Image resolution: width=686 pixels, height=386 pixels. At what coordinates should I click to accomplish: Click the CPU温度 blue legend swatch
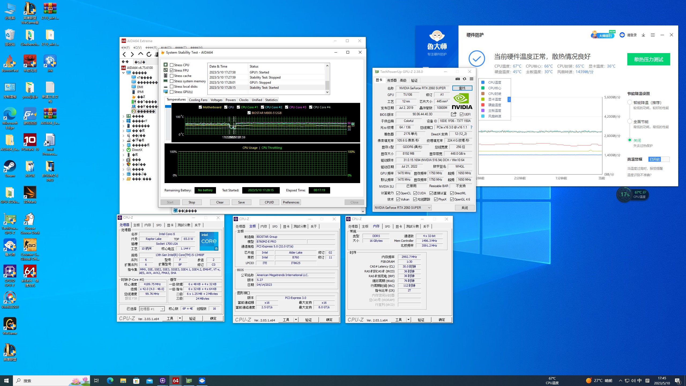tap(483, 83)
